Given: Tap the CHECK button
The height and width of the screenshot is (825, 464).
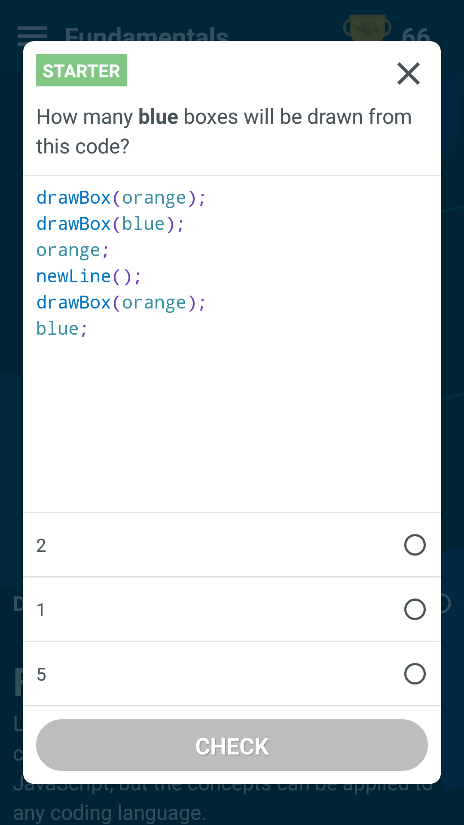Looking at the screenshot, I should coord(232,745).
